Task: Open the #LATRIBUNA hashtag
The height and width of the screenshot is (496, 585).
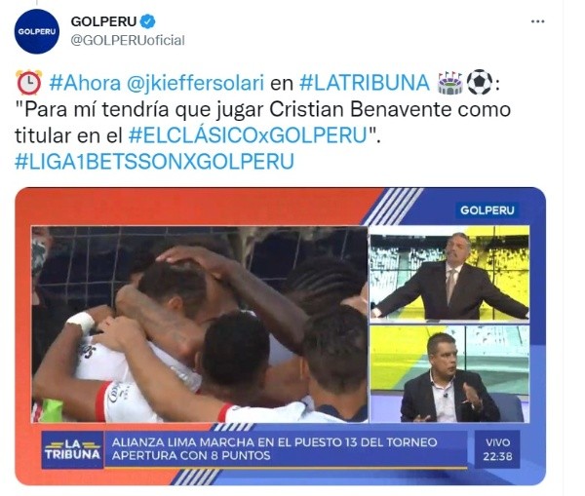Action: tap(365, 83)
